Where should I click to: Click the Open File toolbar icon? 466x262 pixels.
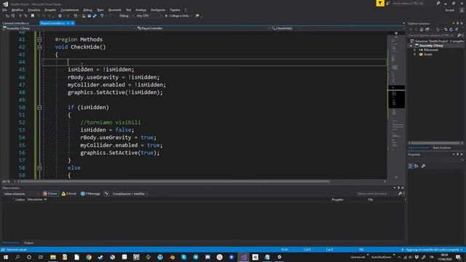click(x=84, y=16)
